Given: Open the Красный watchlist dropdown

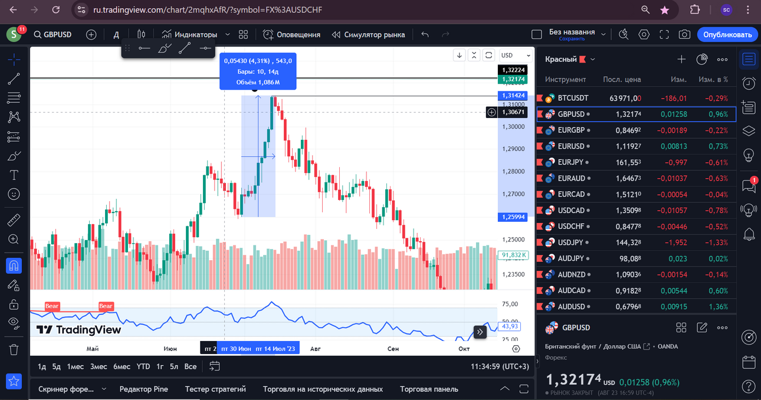Looking at the screenshot, I should [570, 59].
